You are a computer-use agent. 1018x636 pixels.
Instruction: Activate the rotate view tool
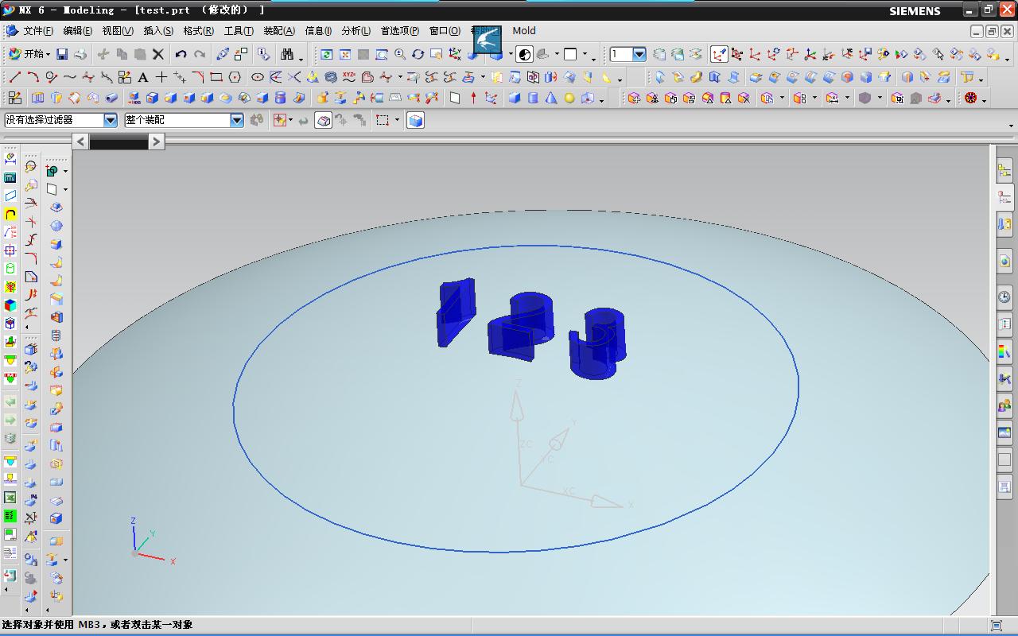418,54
